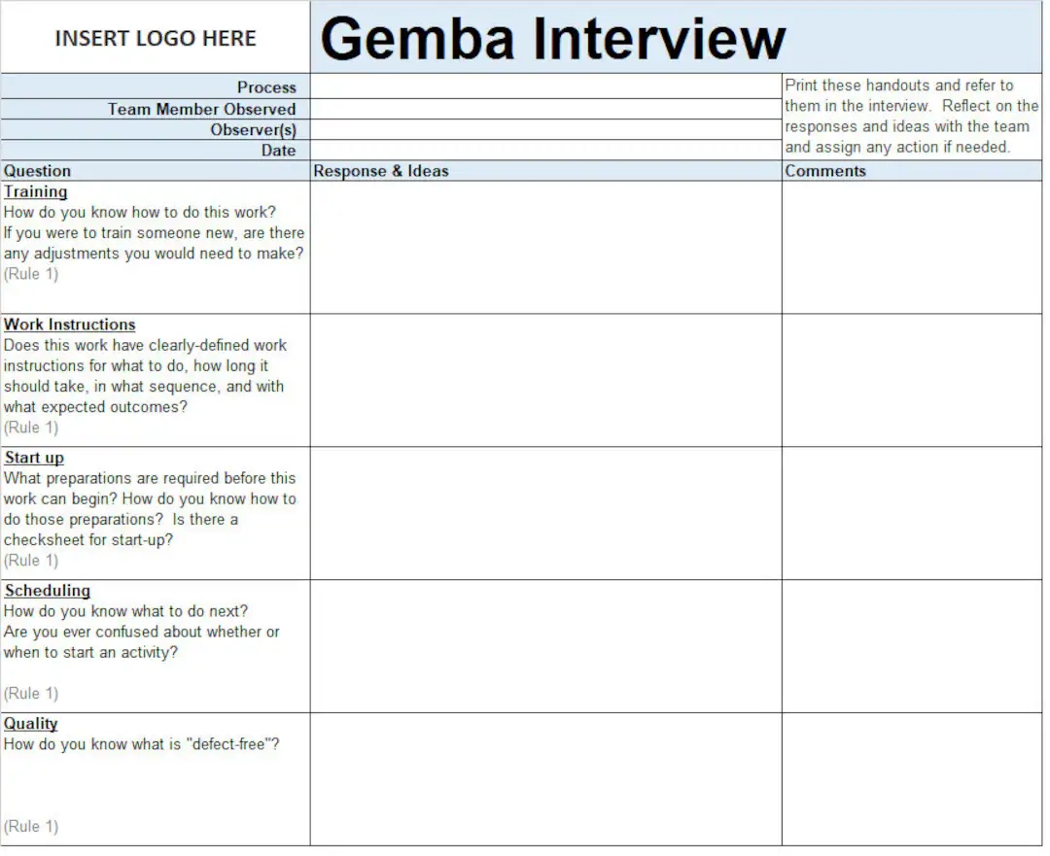This screenshot has height=856, width=1050.
Task: Click the Response cell for Training
Action: [545, 247]
